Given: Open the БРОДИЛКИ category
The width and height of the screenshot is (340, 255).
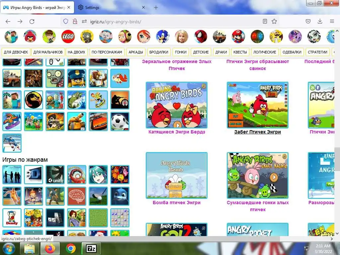Looking at the screenshot, I should (159, 52).
